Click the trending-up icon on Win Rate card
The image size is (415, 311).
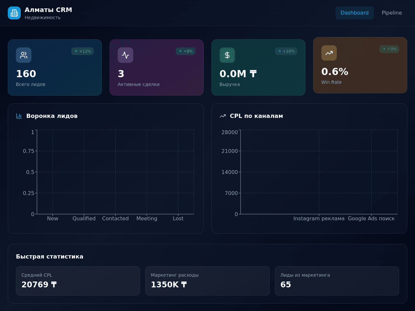point(329,53)
